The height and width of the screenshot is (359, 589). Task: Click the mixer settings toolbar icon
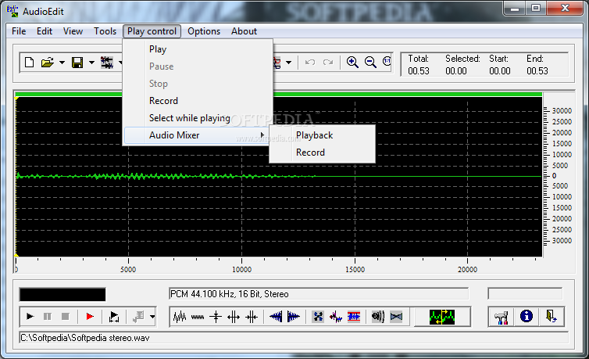(x=107, y=63)
